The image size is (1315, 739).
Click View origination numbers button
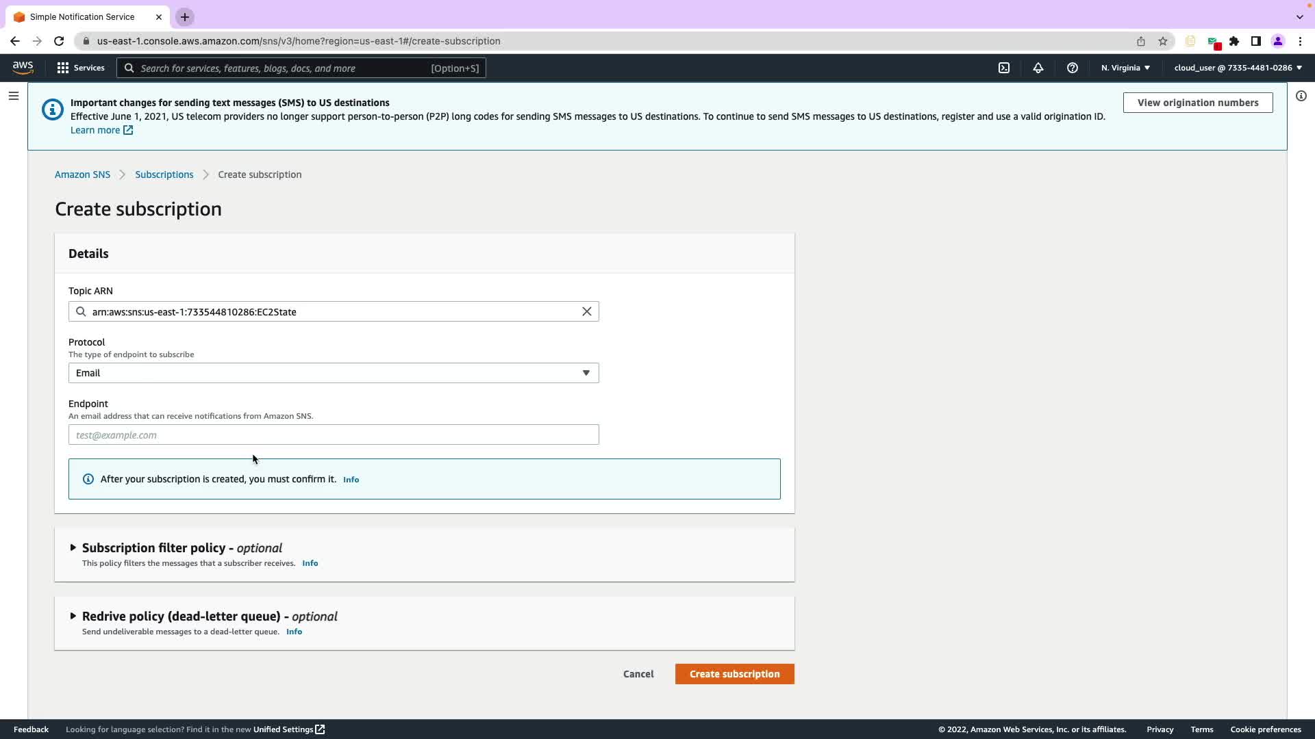tap(1198, 103)
